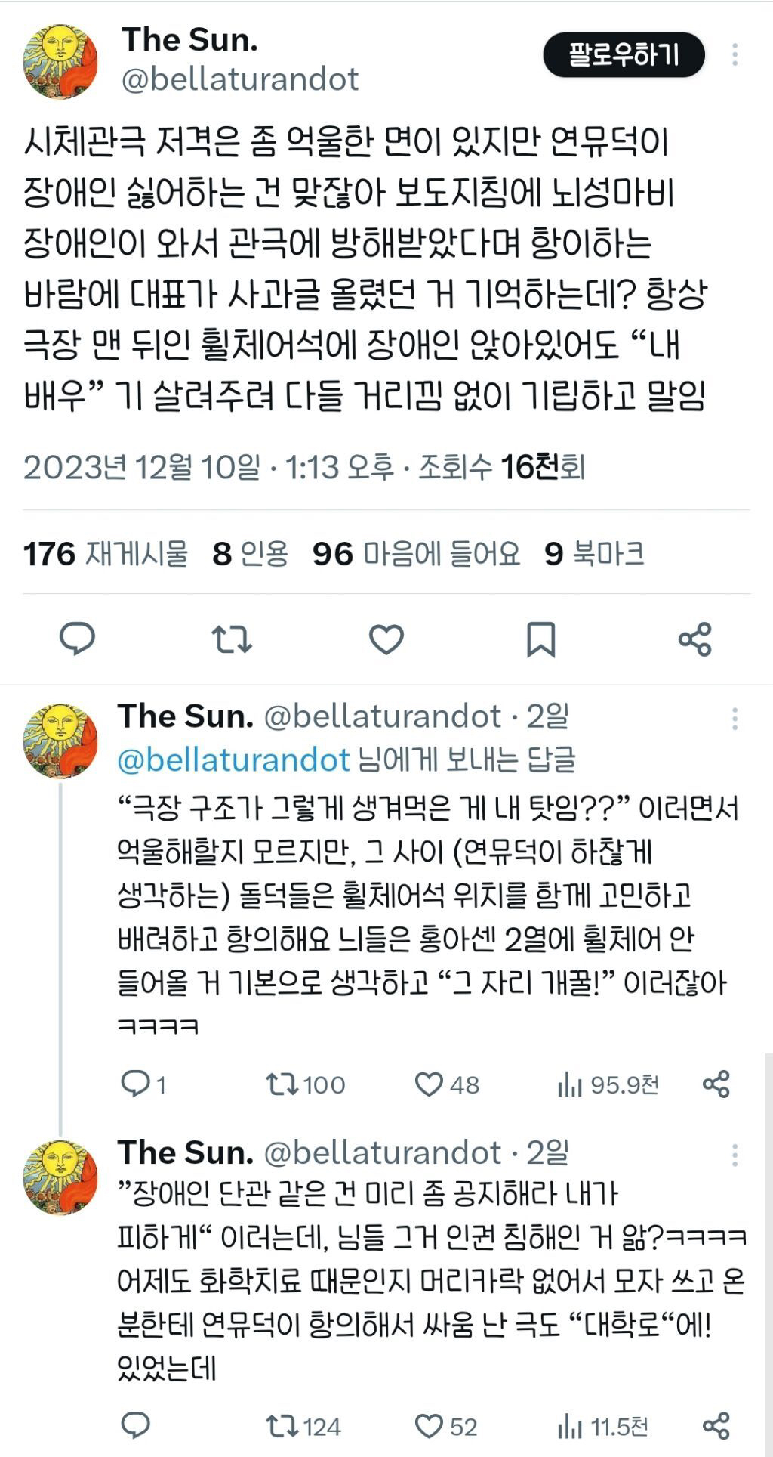773x1457 pixels.
Task: Open main tweet more options menu
Action: pos(735,55)
